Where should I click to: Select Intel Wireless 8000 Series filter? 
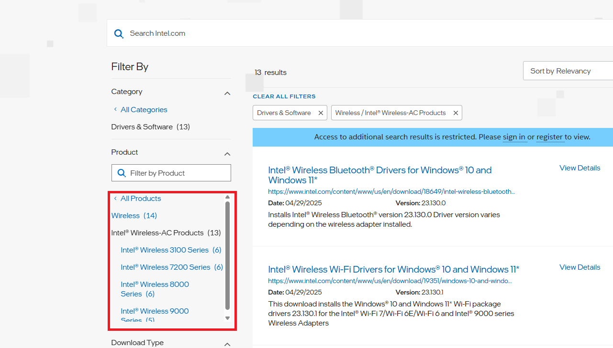click(x=155, y=289)
